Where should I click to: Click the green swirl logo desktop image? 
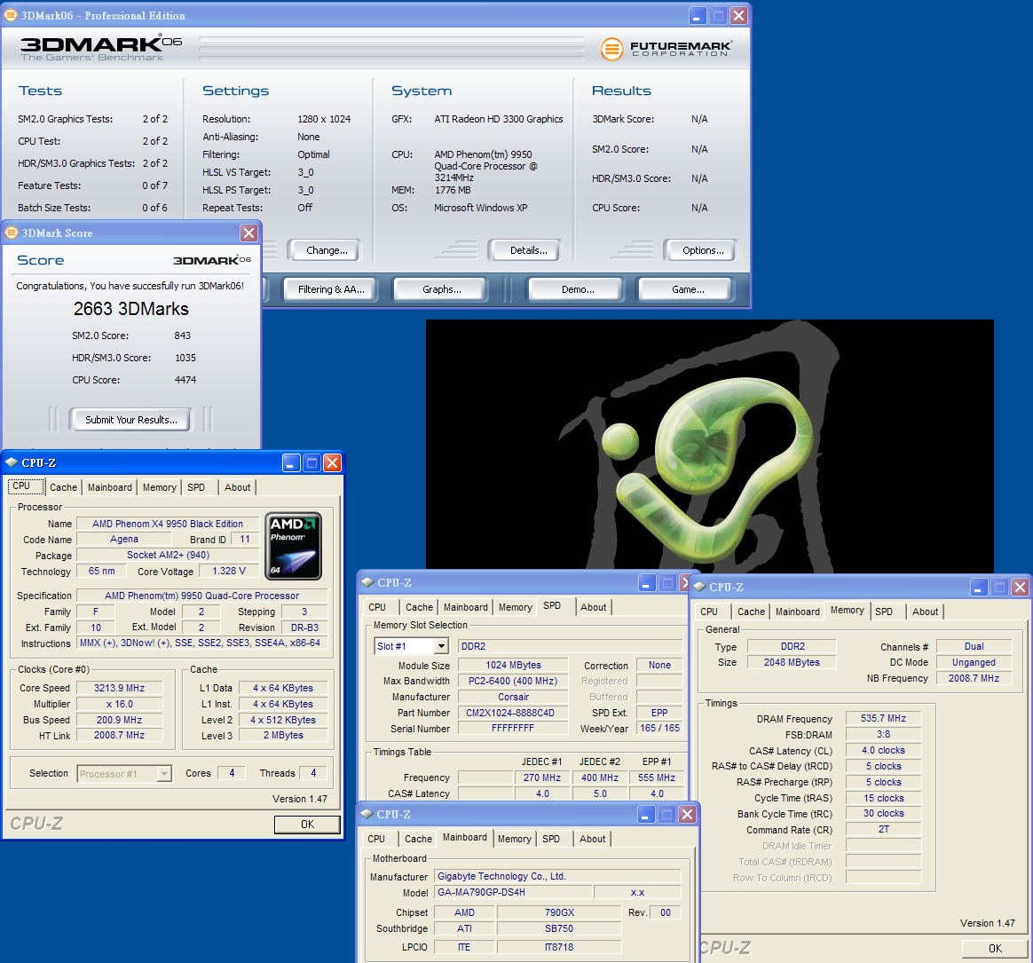click(710, 444)
